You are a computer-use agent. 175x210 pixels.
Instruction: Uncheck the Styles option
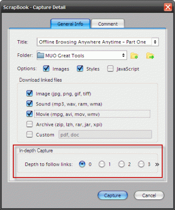(80, 68)
